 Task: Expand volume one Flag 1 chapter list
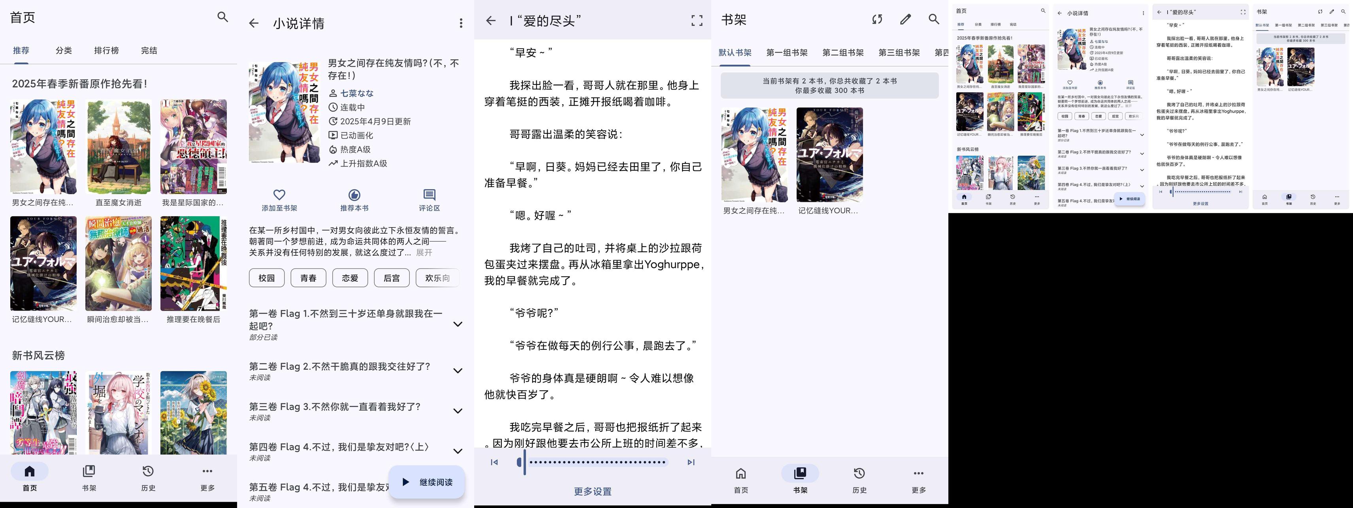point(458,324)
